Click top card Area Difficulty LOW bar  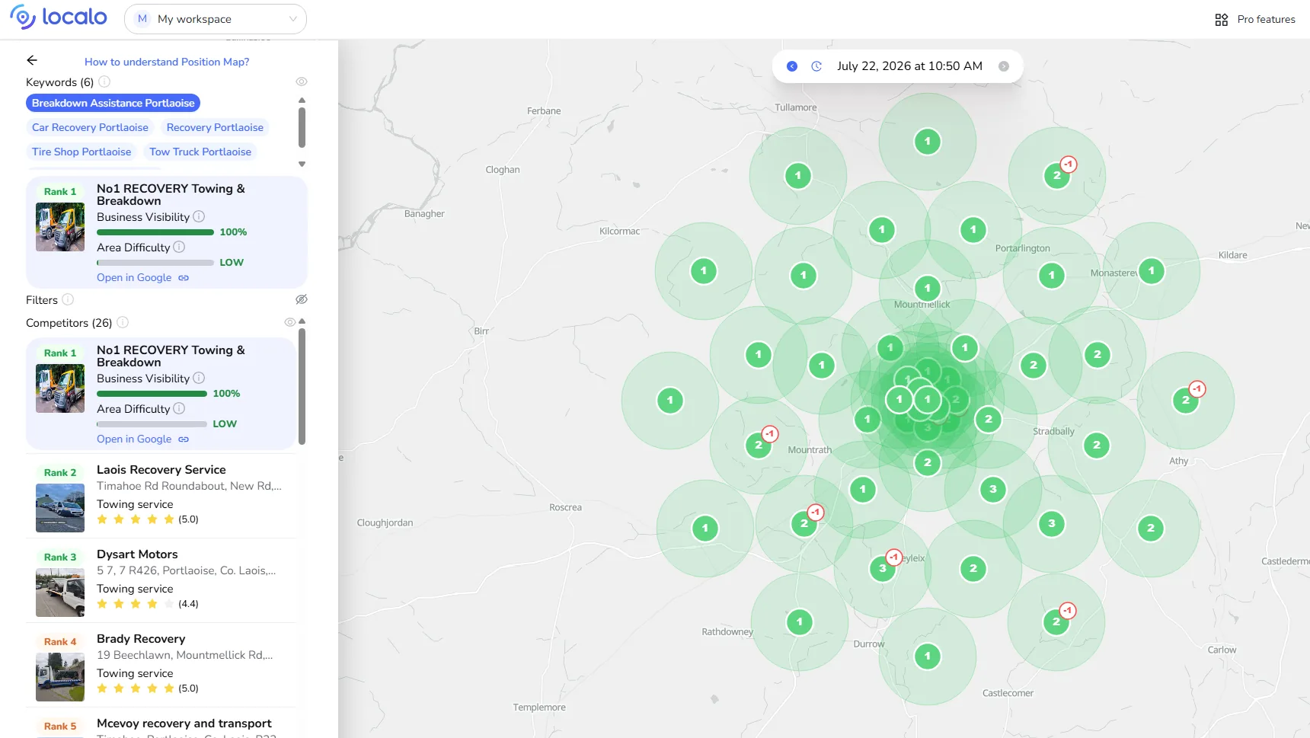[155, 263]
